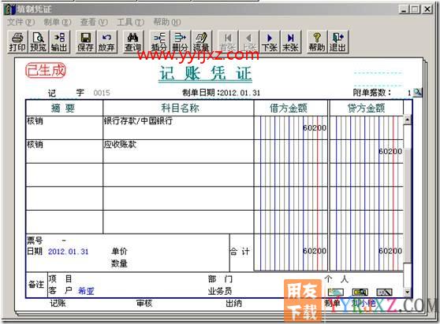Save the voucher with 保存
440x324 pixels.
click(x=85, y=42)
